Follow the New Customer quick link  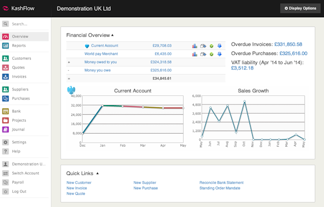79,183
